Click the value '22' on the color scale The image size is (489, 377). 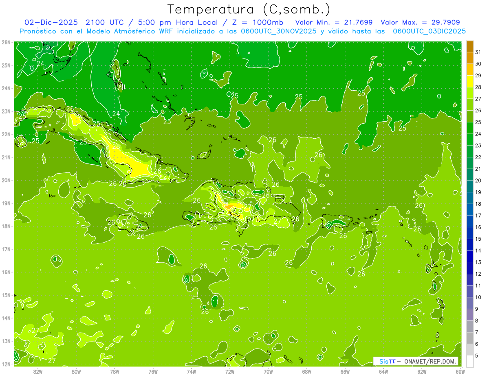click(478, 157)
